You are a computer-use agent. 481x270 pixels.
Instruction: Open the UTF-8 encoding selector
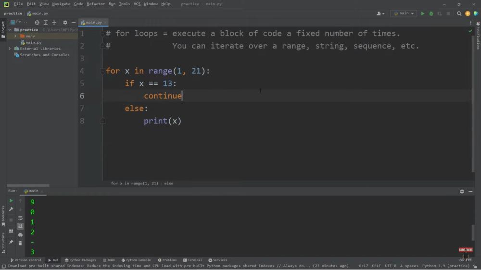391,266
